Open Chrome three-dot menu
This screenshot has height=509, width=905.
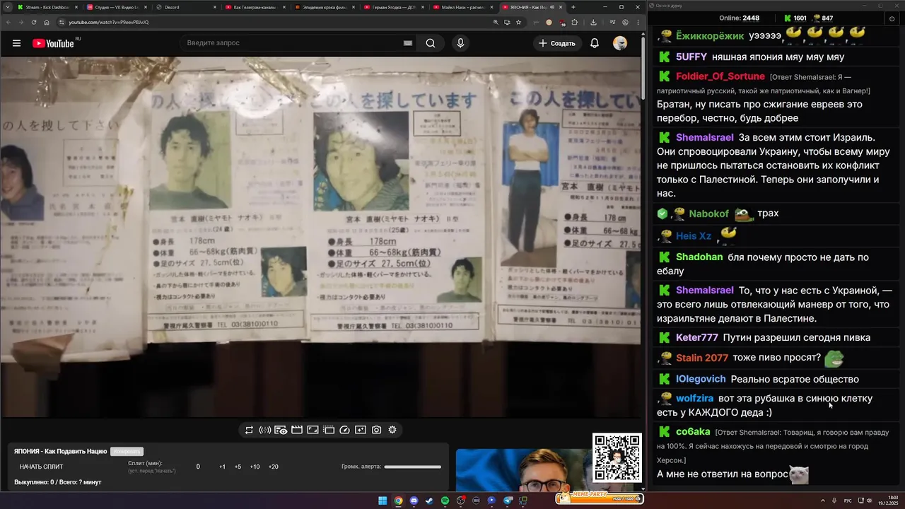tap(637, 22)
